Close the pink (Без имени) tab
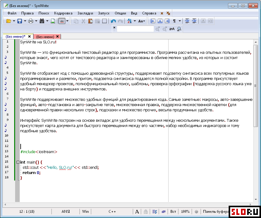The height and width of the screenshot is (218, 261). tap(57, 36)
